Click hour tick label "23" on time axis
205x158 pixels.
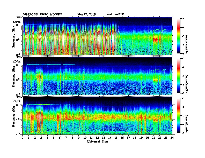click(x=166, y=138)
